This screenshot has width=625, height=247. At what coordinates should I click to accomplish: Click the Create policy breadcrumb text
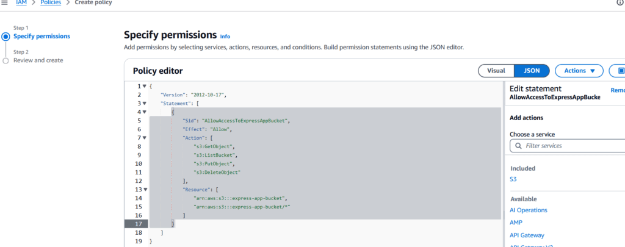coord(93,2)
